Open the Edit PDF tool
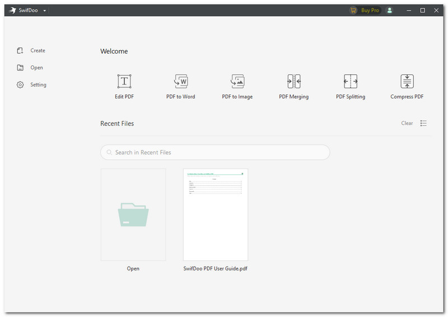Image resolution: width=448 pixels, height=317 pixels. (x=124, y=82)
